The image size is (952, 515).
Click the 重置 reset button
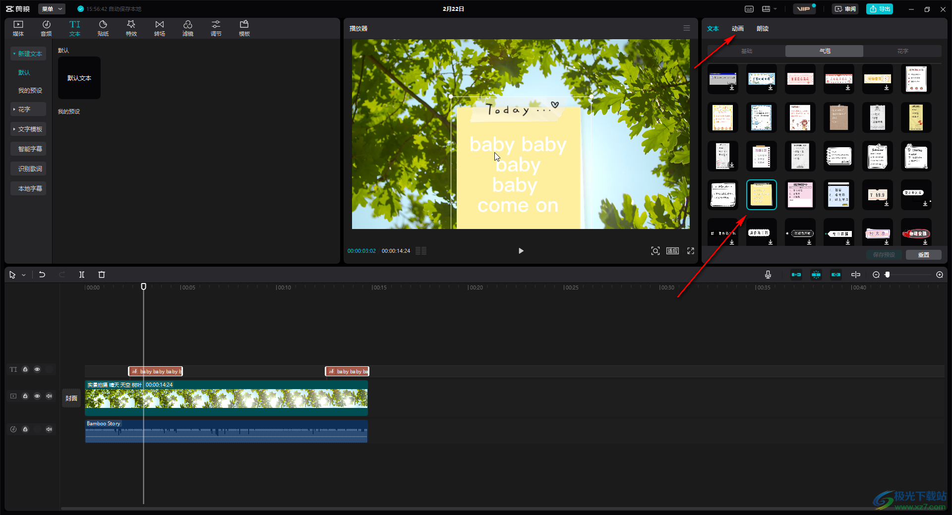pos(924,255)
